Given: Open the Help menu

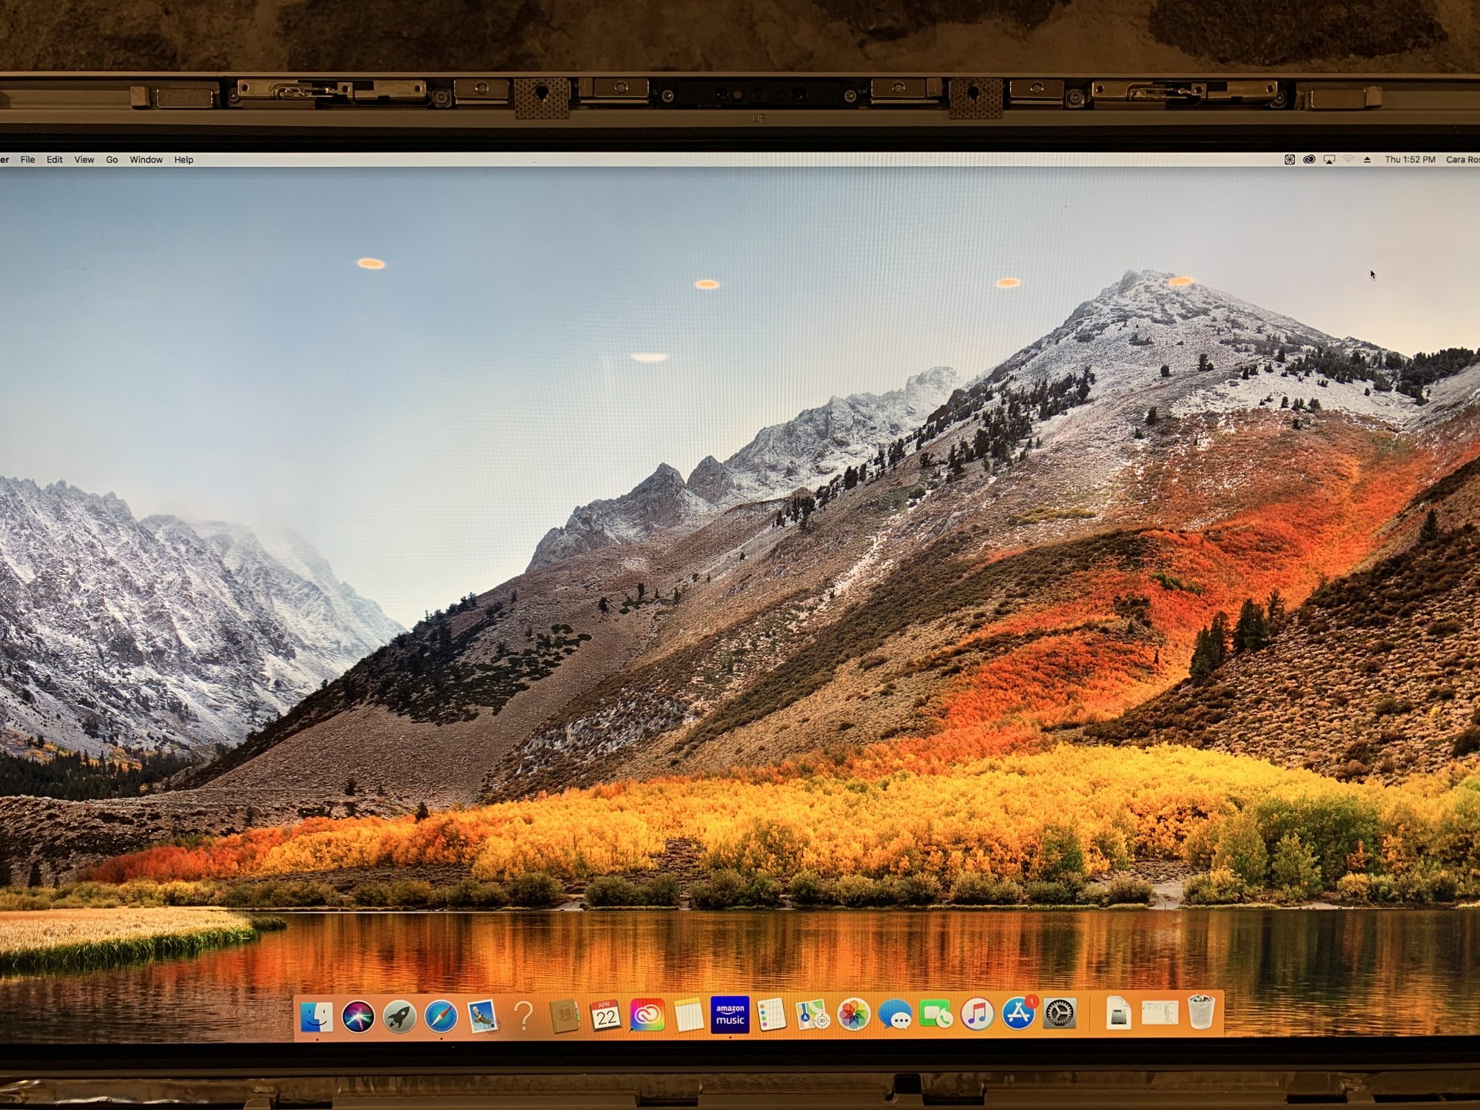Looking at the screenshot, I should tap(184, 160).
